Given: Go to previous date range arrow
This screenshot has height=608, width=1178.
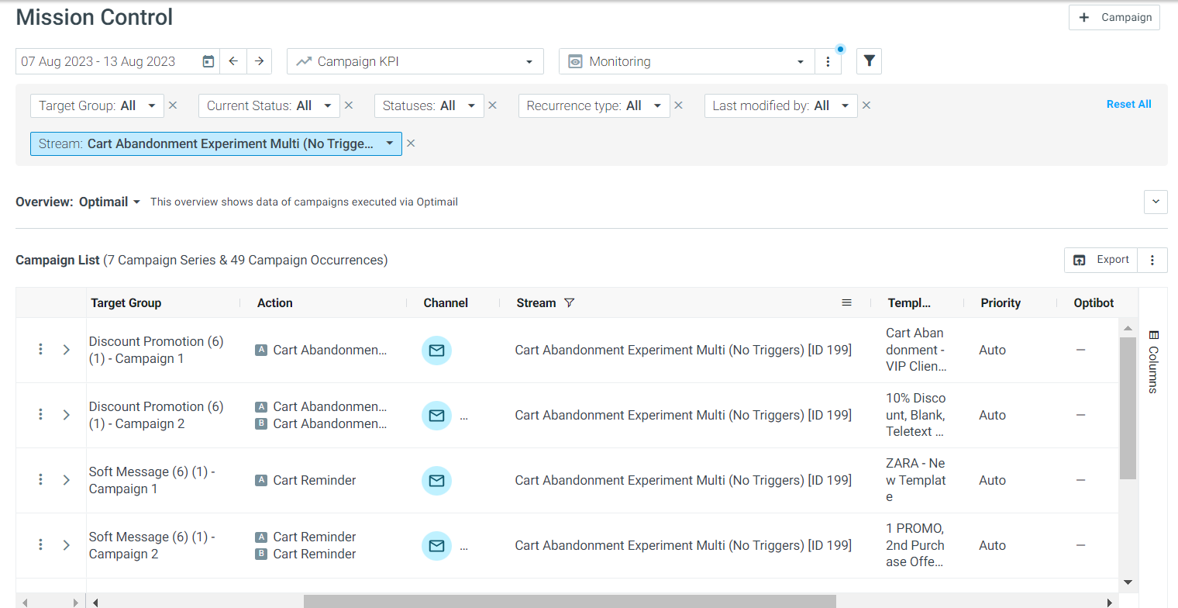Looking at the screenshot, I should point(233,61).
